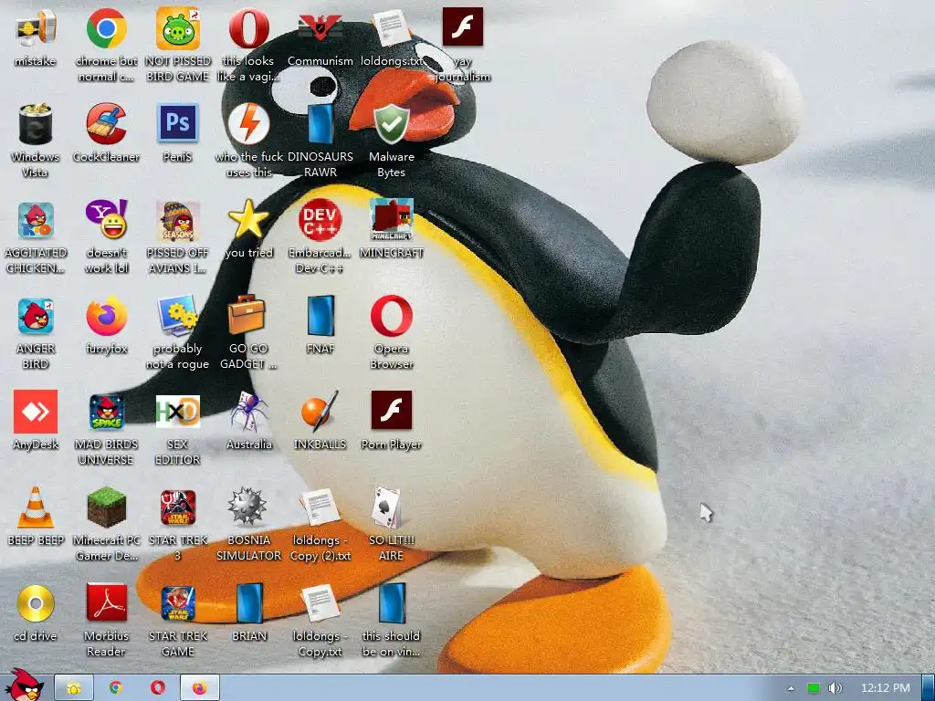
Task: Select the HxD 'SEX EDITIOR' icon
Action: click(x=178, y=412)
